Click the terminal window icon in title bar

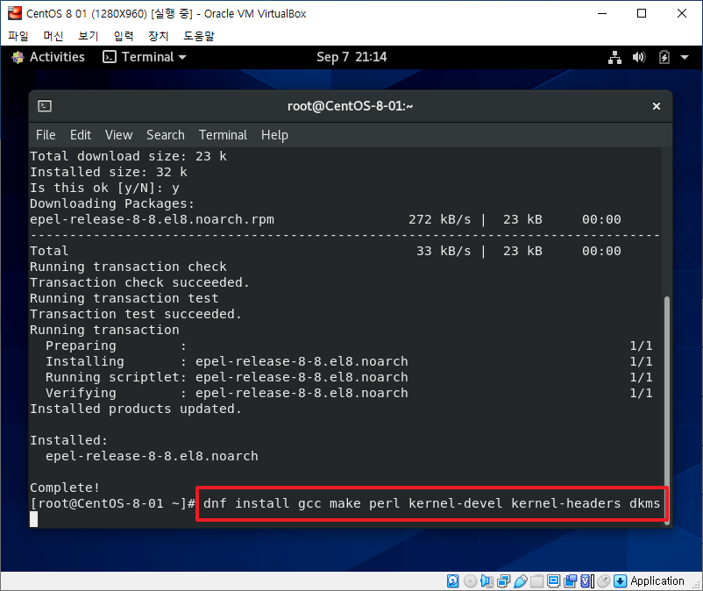click(x=45, y=106)
